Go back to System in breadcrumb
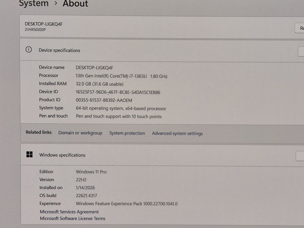 [34, 3]
